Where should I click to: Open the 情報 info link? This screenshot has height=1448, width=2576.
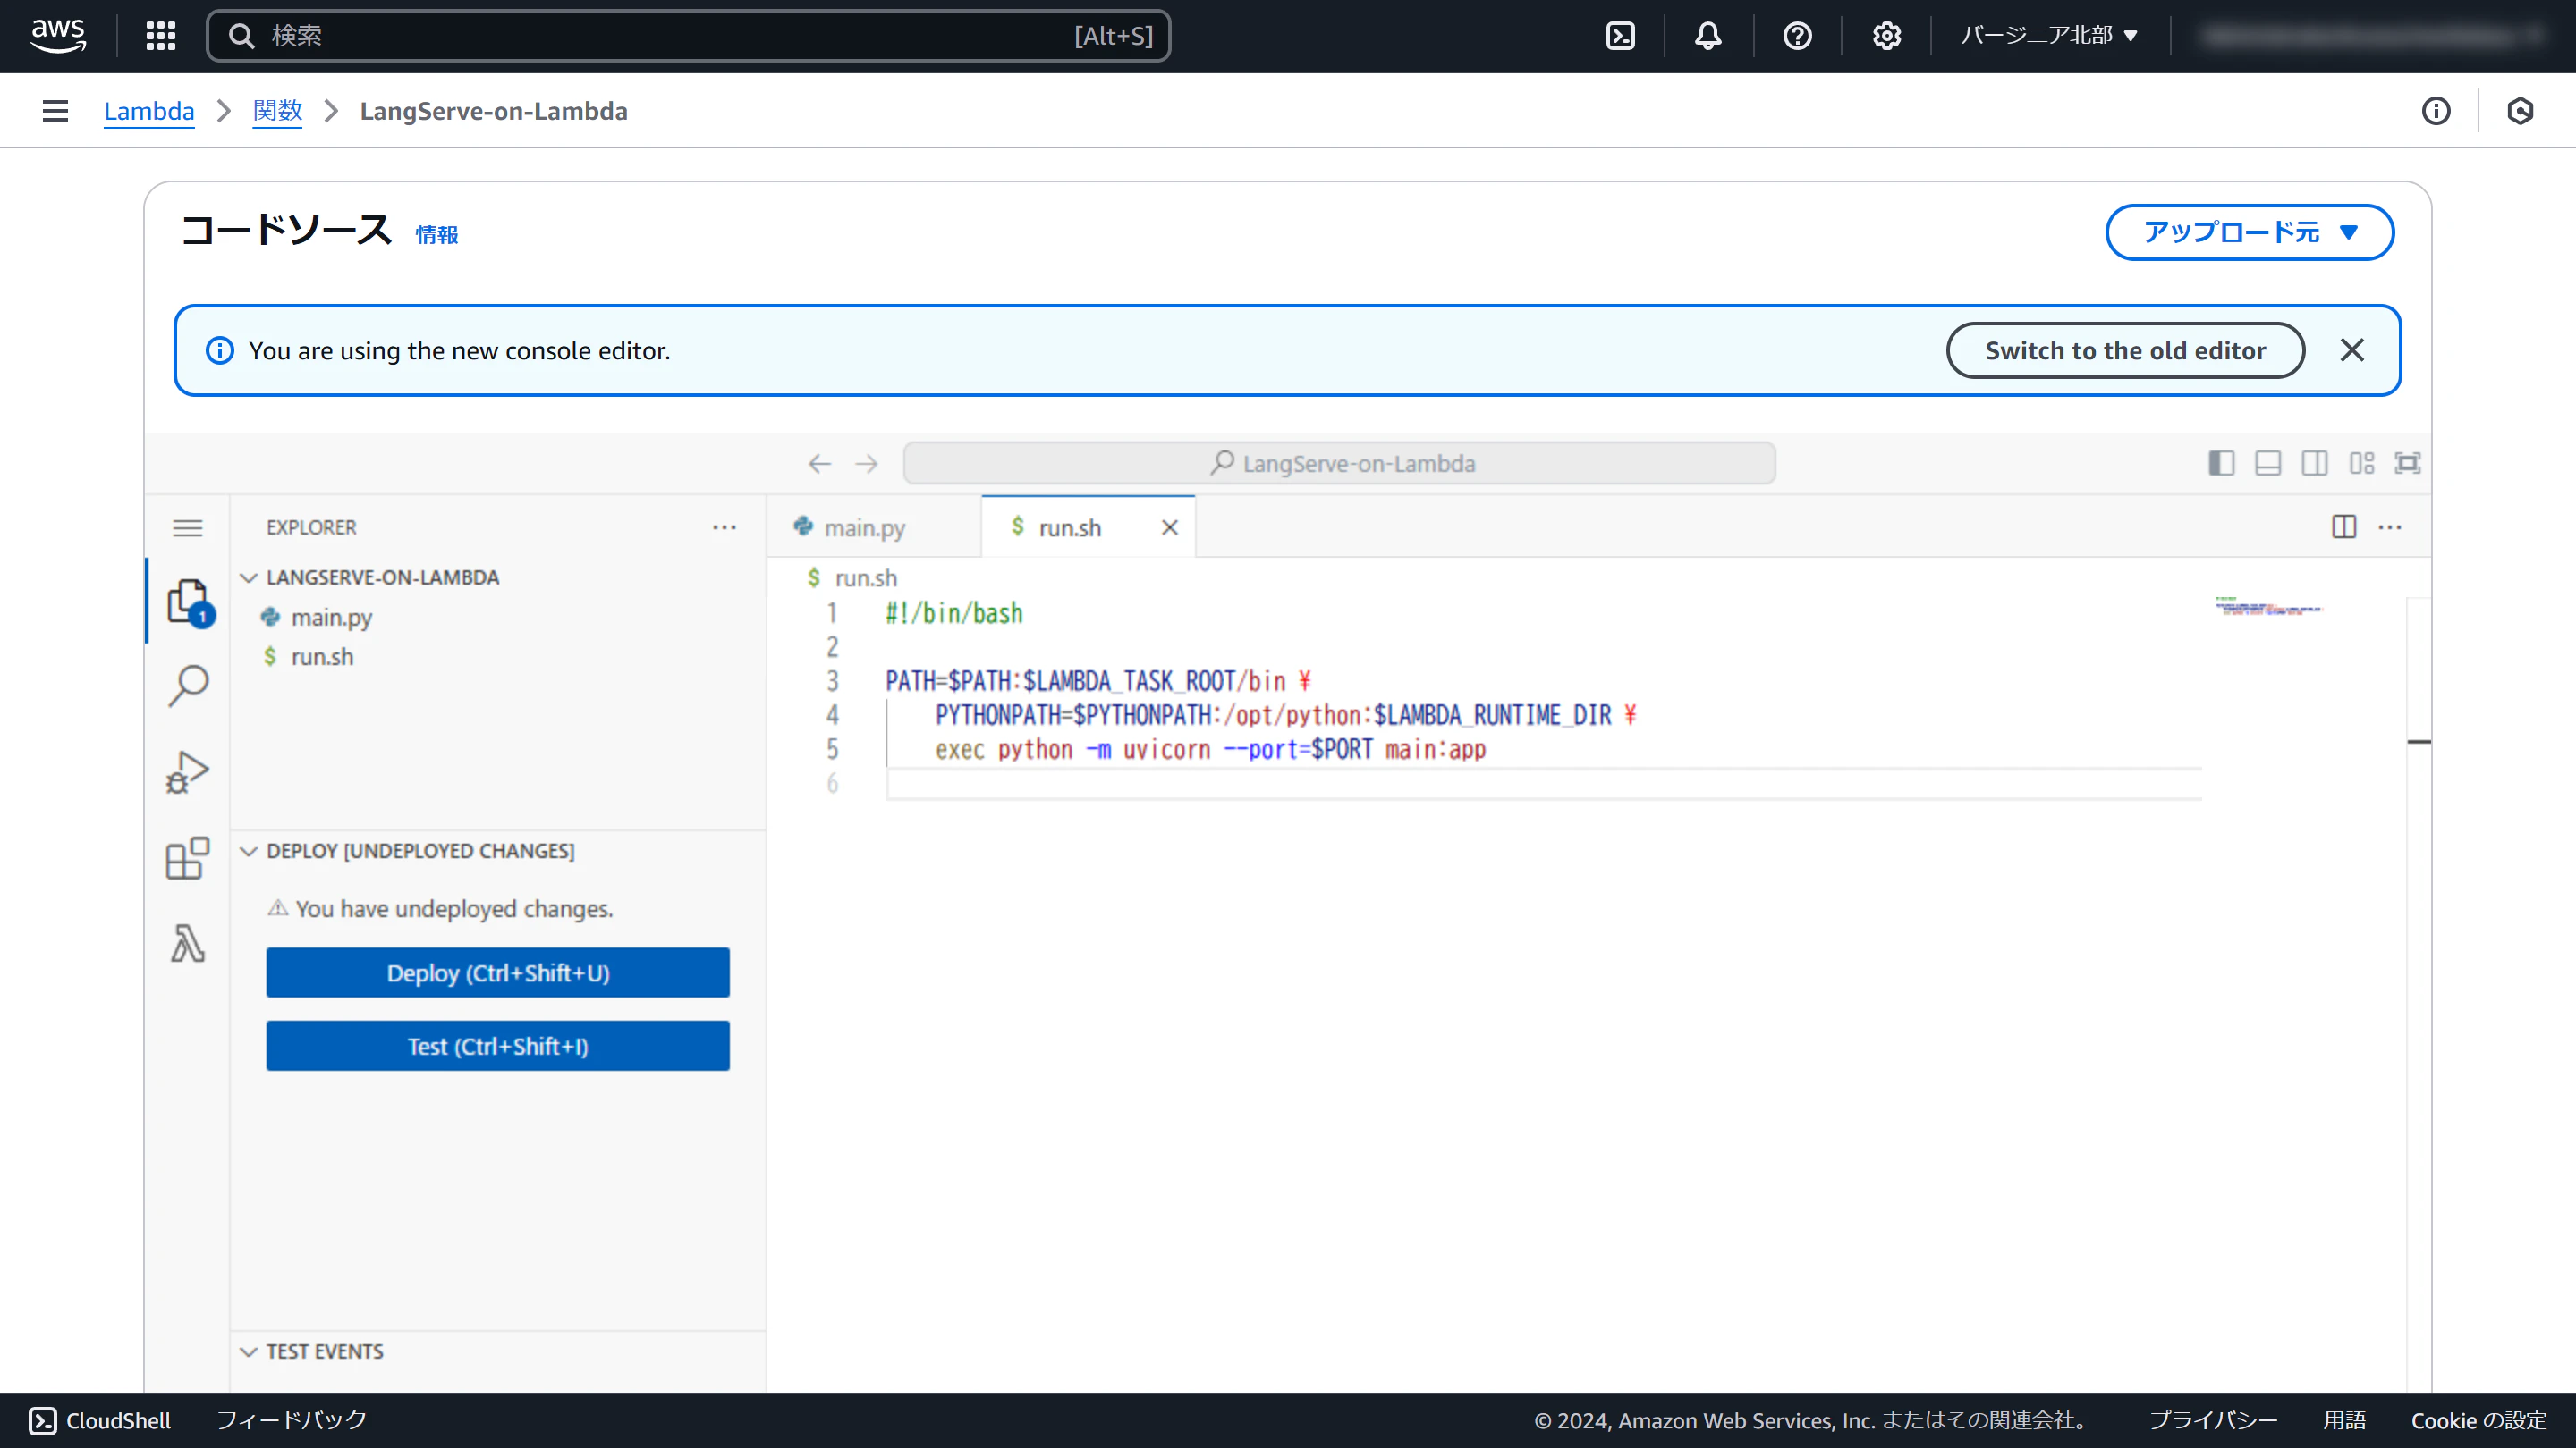(437, 235)
